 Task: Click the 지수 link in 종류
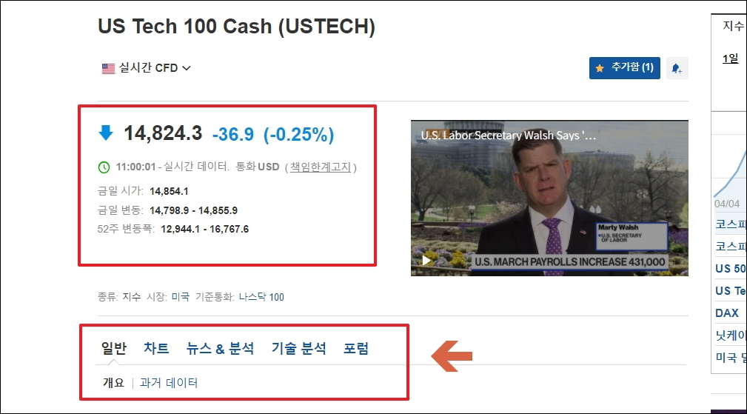(132, 297)
